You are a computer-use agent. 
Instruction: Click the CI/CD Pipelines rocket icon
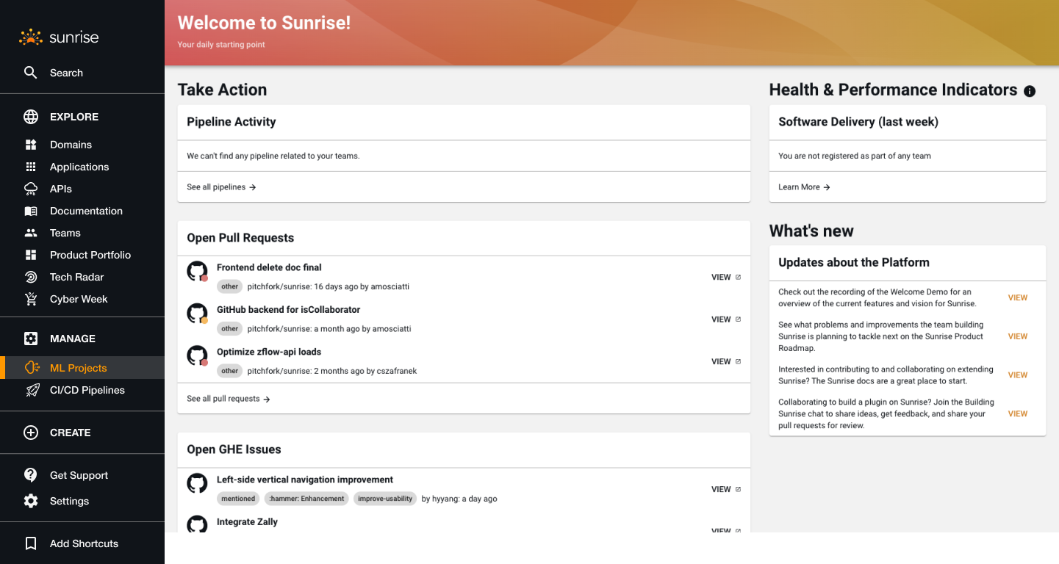32,390
